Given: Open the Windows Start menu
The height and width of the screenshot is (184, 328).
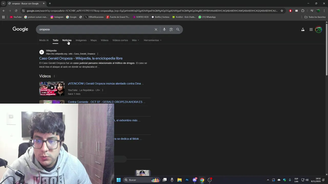Looking at the screenshot, I should (119, 180).
